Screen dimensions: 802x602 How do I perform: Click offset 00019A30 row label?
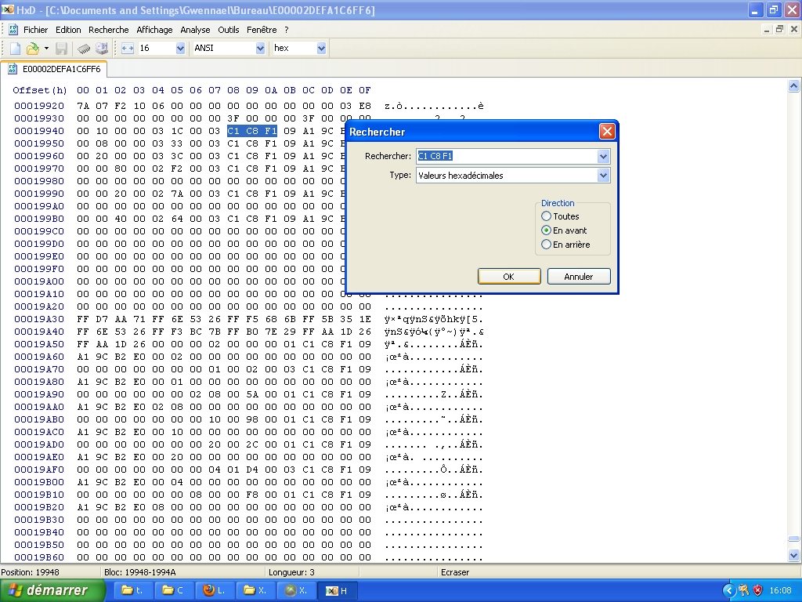click(39, 319)
